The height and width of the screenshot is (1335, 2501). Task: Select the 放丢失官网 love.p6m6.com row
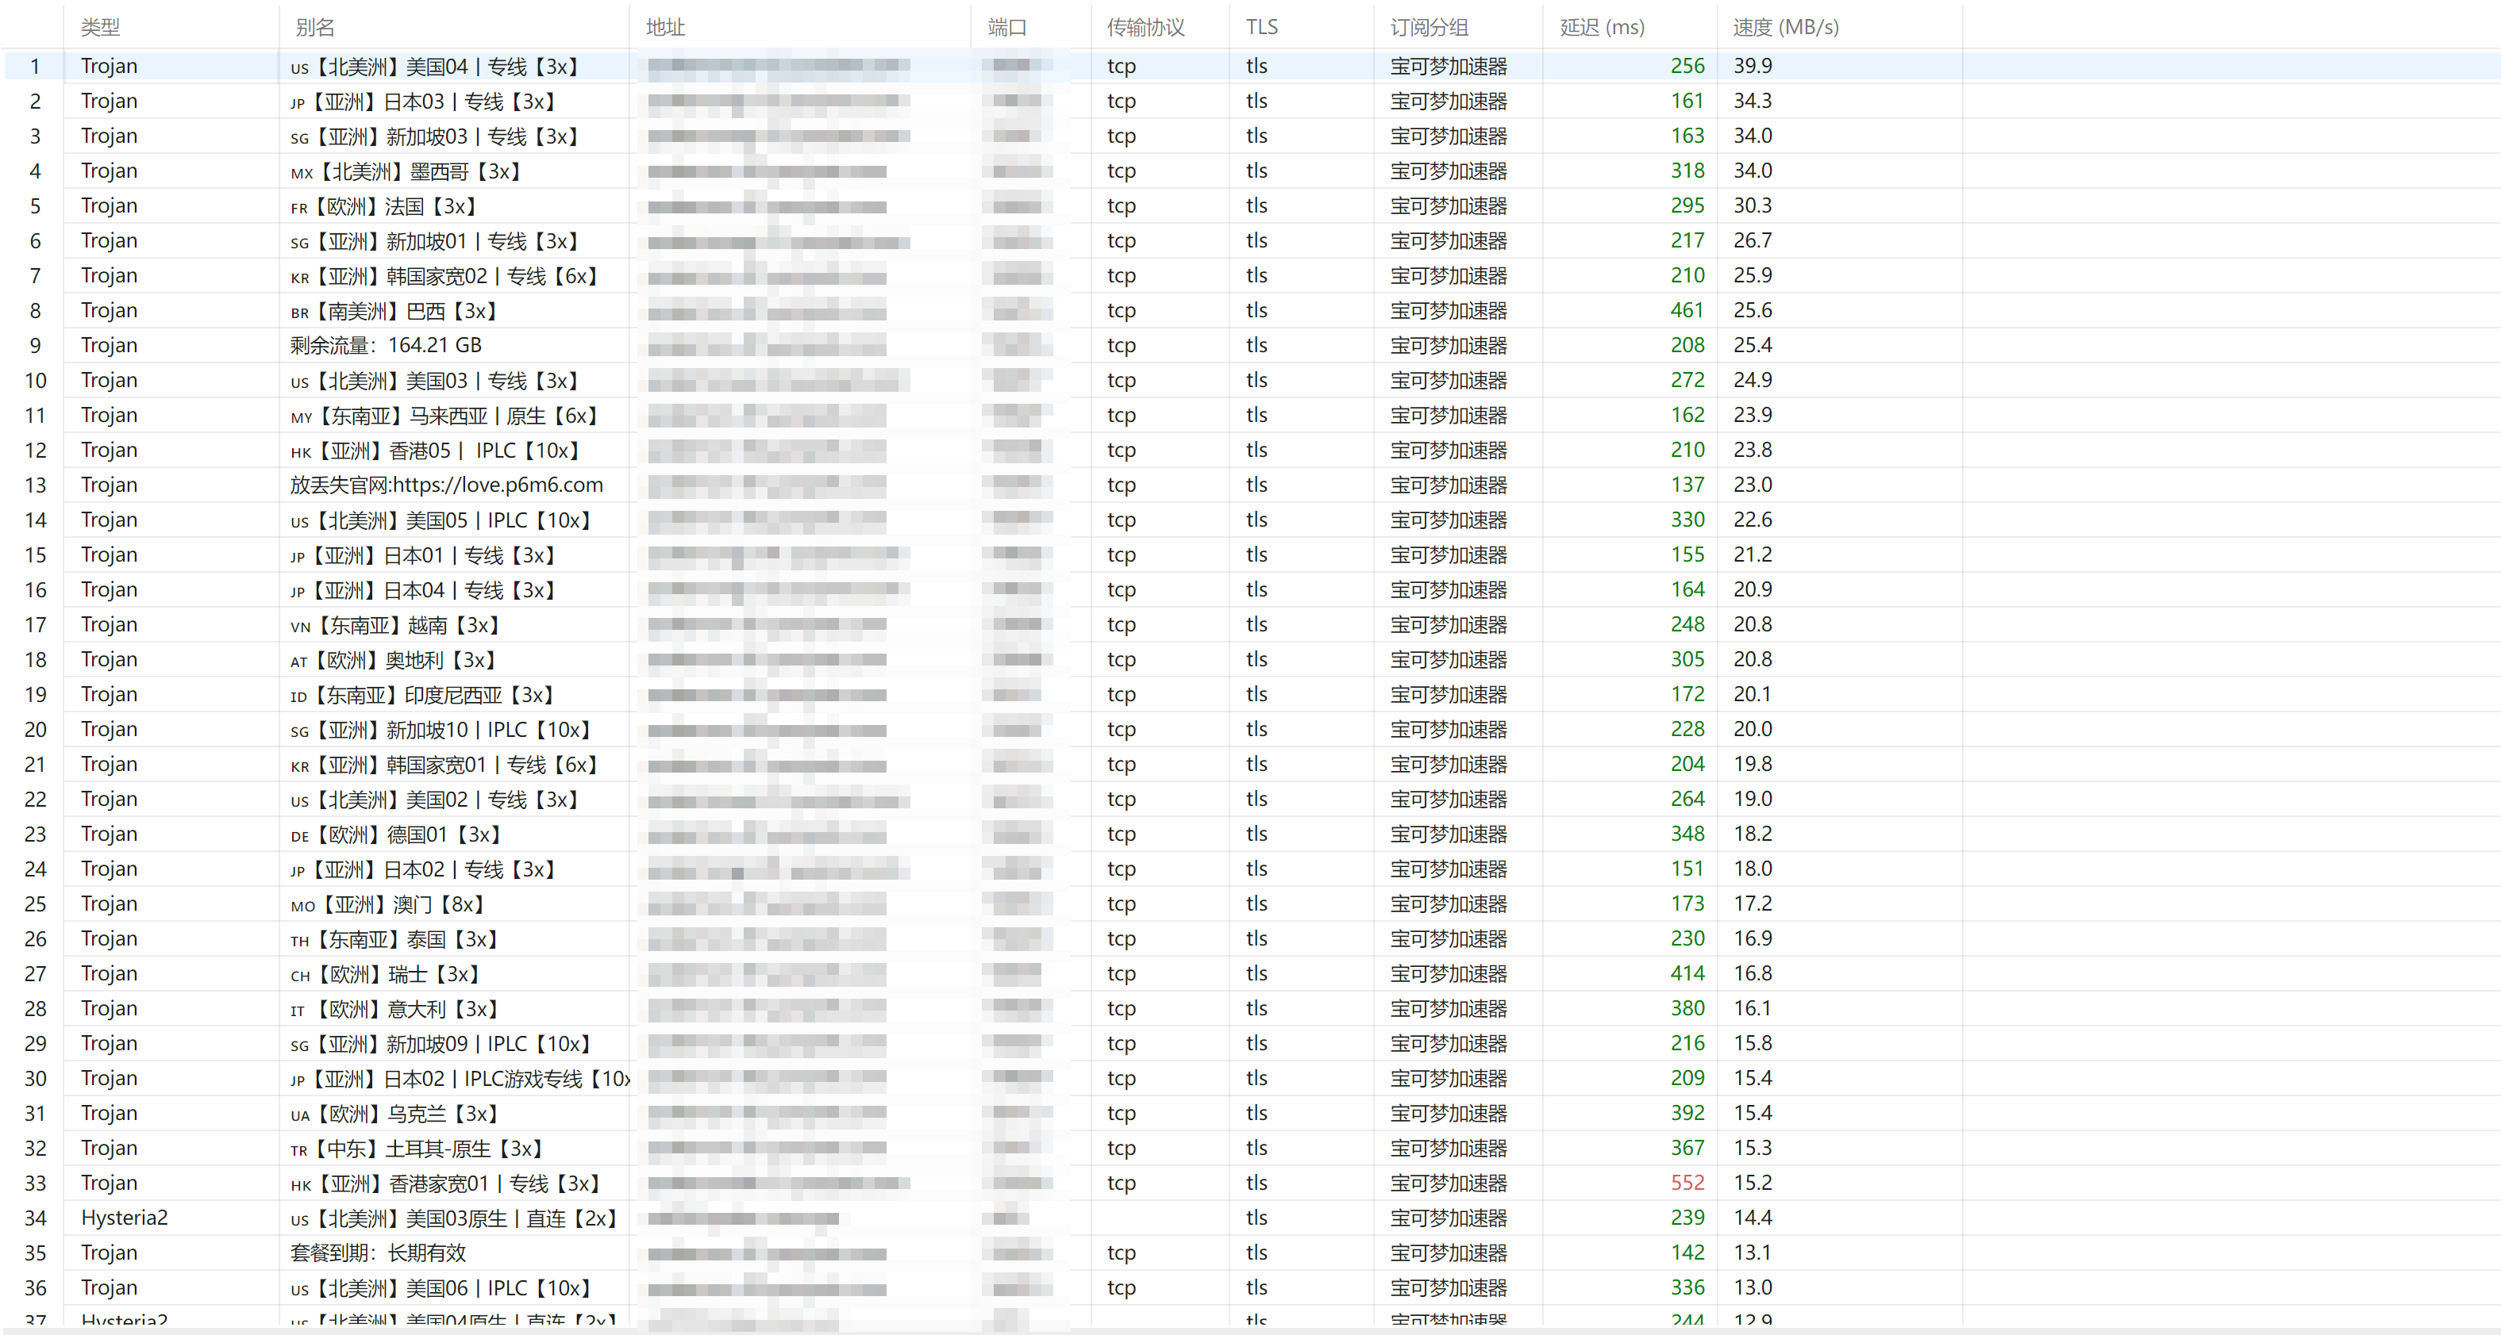(x=1251, y=485)
